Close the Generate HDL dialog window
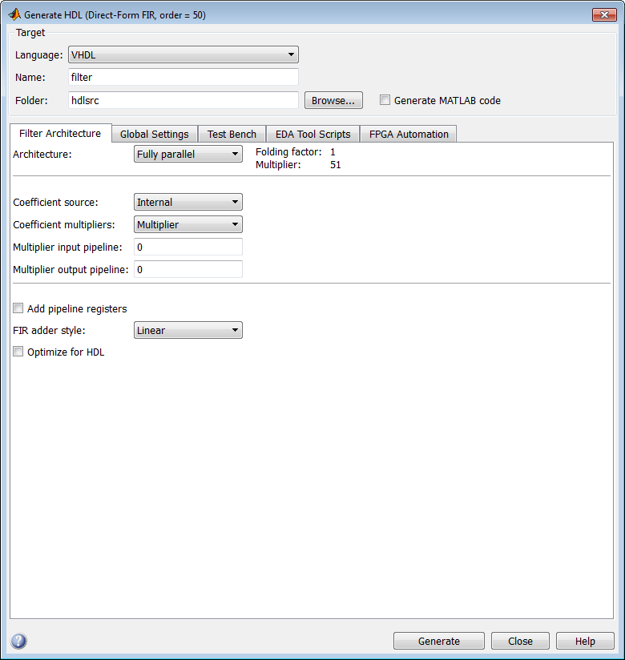625x660 pixels. [x=604, y=14]
